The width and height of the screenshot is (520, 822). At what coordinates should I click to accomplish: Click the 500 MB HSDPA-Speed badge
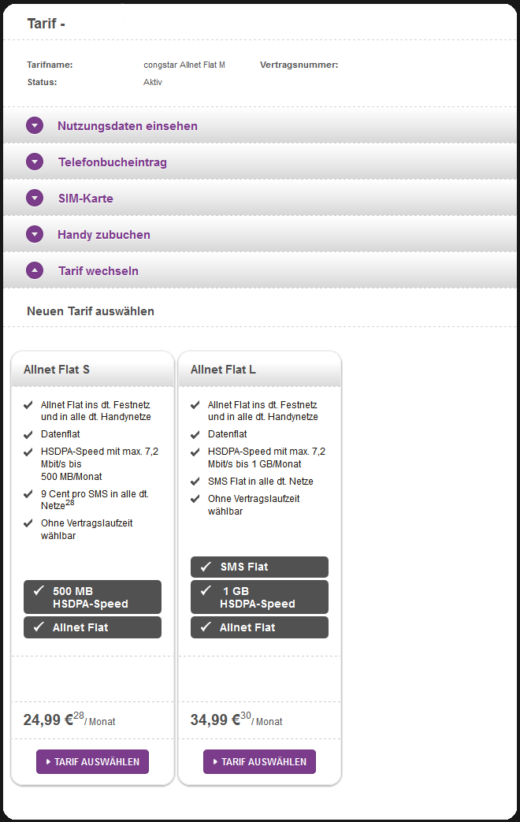[x=92, y=597]
